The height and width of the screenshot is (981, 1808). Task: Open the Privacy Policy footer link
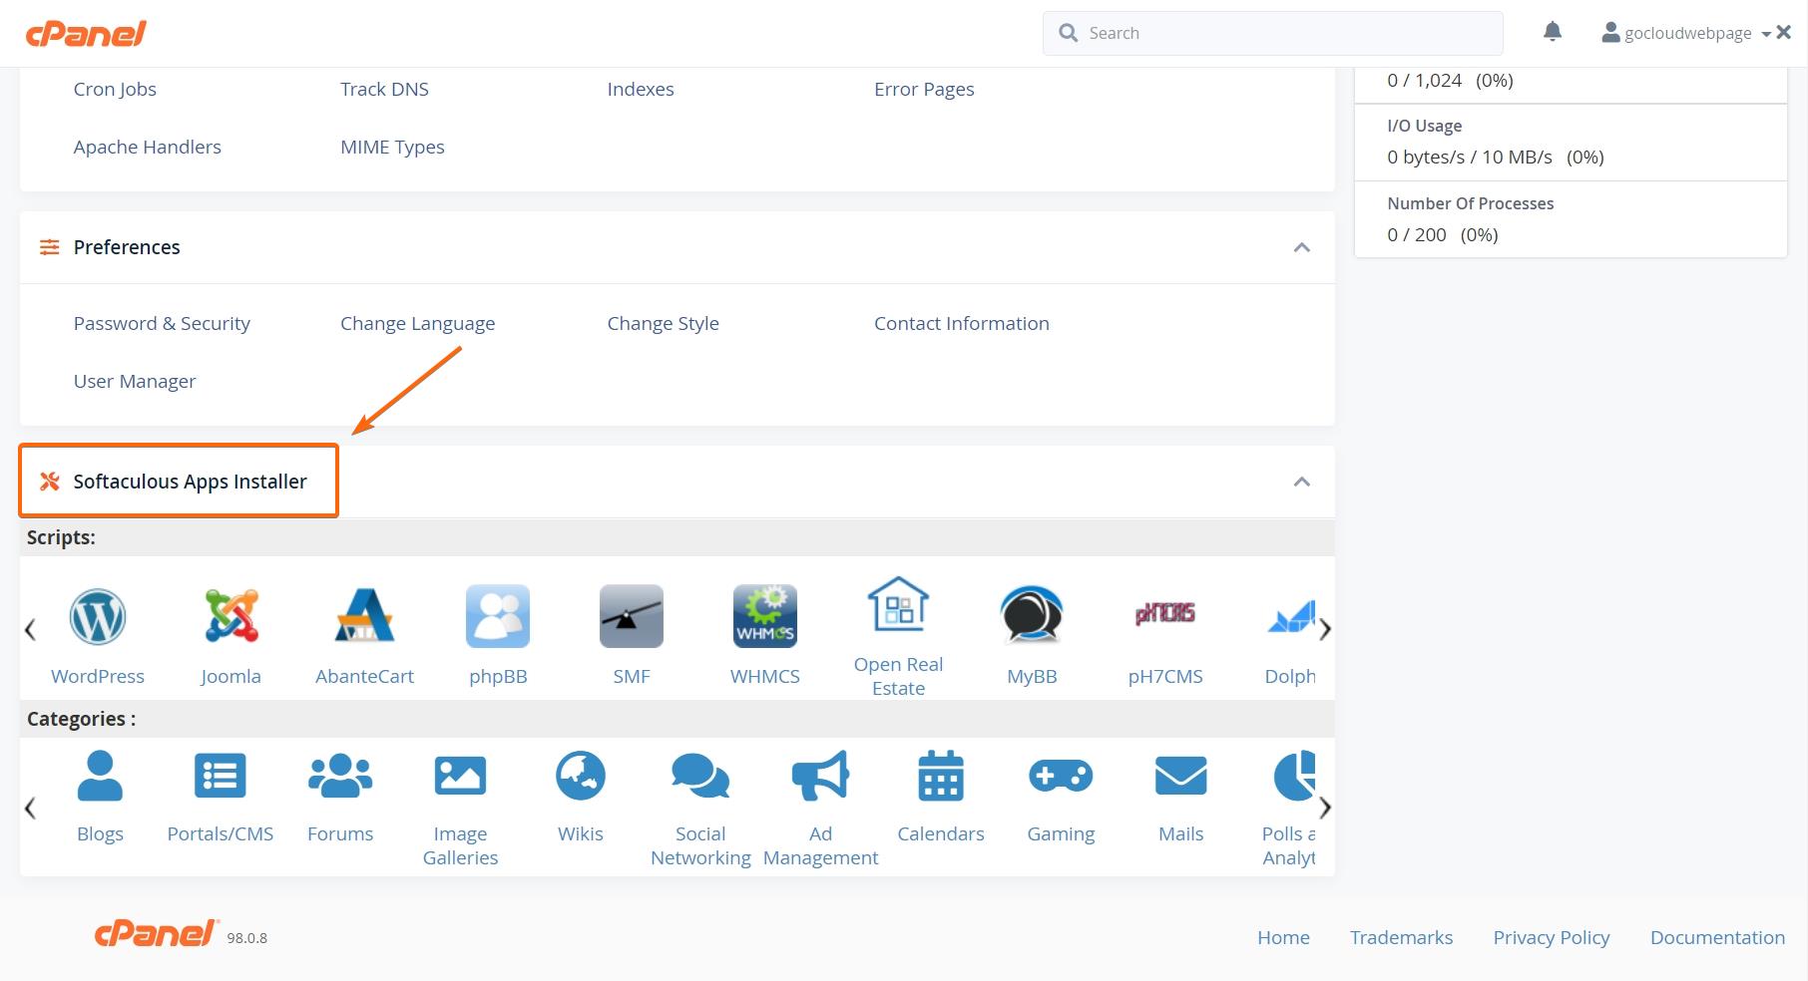[x=1552, y=937]
